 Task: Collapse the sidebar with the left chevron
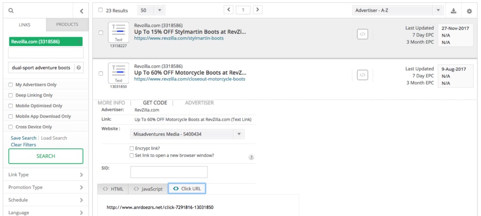tap(81, 10)
